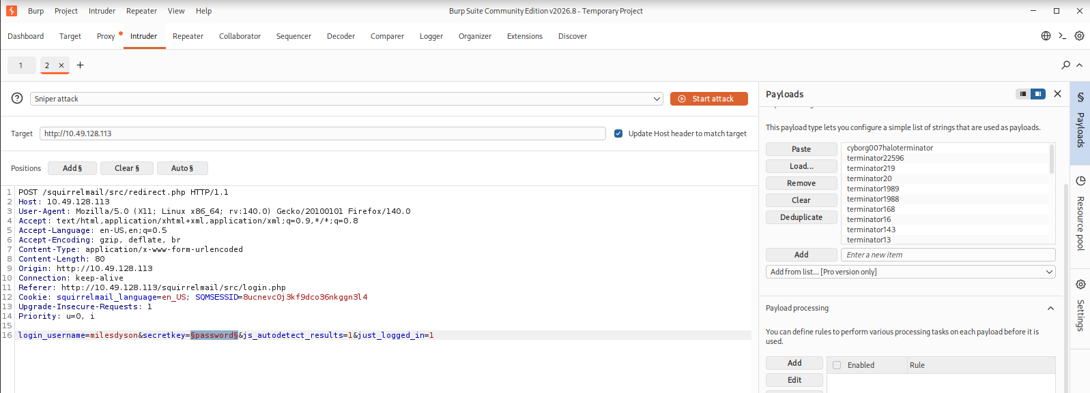The width and height of the screenshot is (1090, 393).
Task: Open the attack type help icon
Action: pyautogui.click(x=17, y=98)
